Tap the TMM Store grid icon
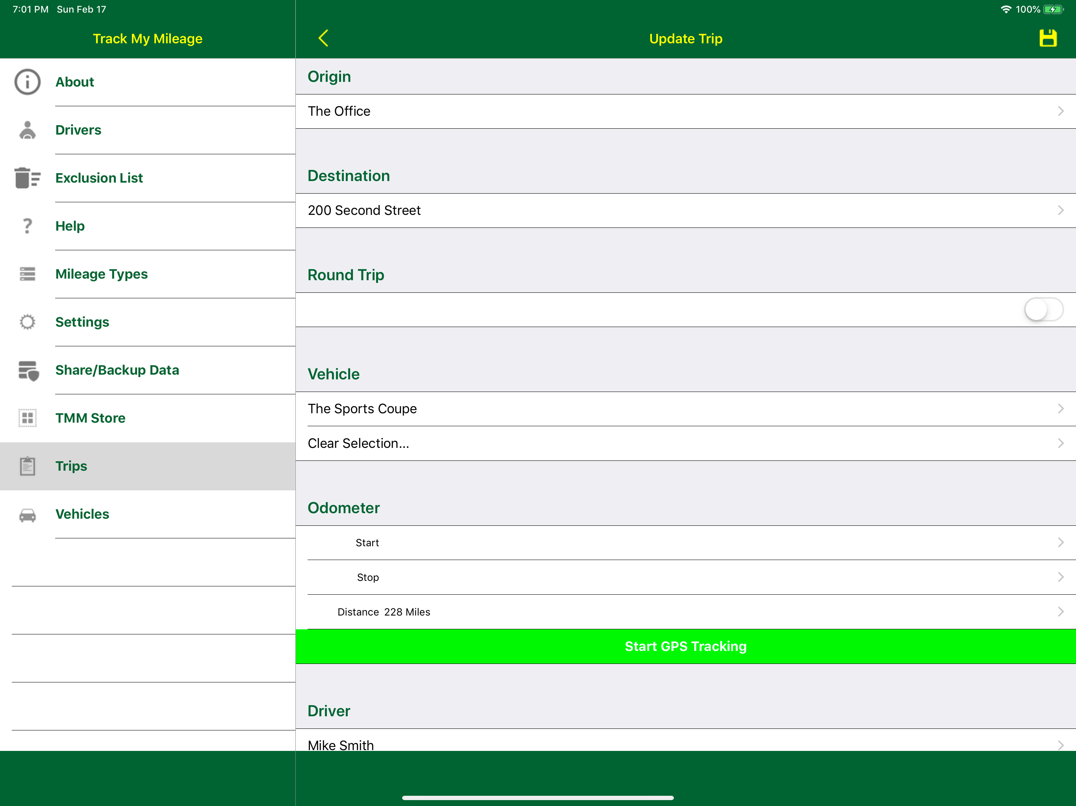This screenshot has height=806, width=1076. [27, 418]
